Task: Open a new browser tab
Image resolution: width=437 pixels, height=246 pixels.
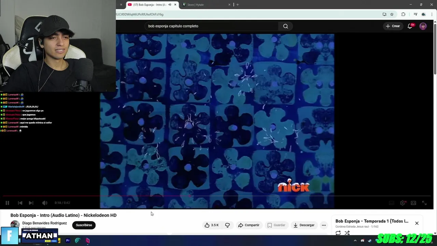Action: (238, 5)
